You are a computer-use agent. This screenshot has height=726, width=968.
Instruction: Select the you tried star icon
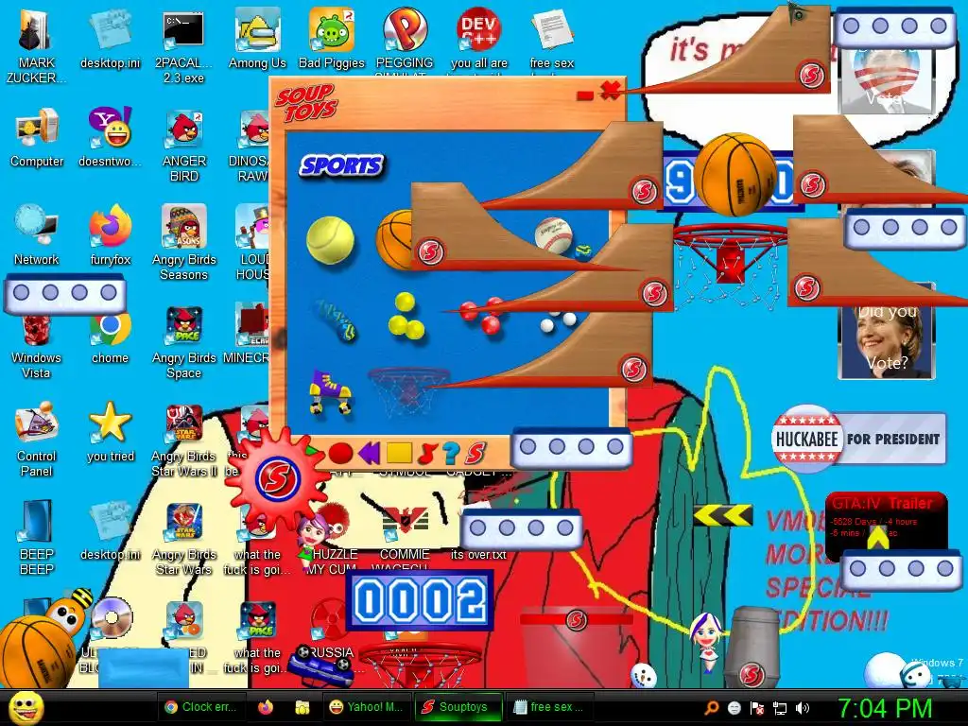point(110,432)
